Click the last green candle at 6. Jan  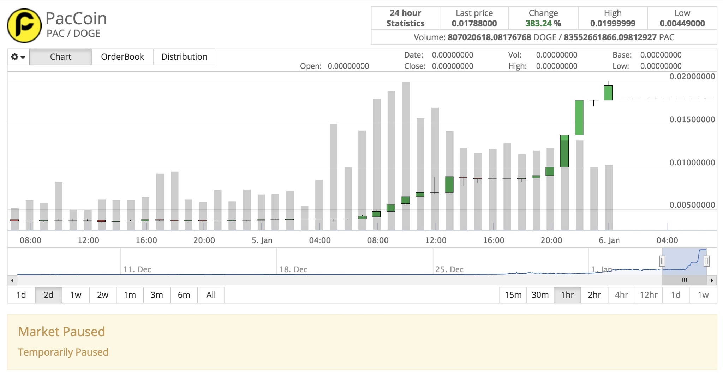(608, 93)
